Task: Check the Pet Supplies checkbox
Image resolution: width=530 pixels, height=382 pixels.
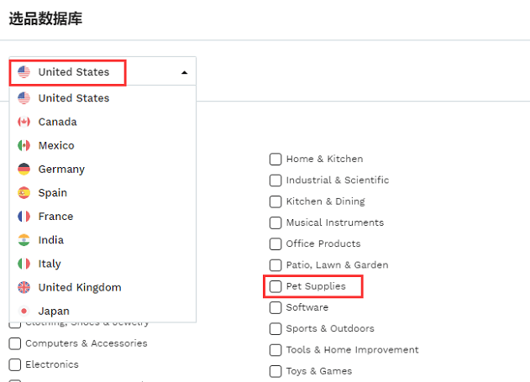Action: pos(275,286)
